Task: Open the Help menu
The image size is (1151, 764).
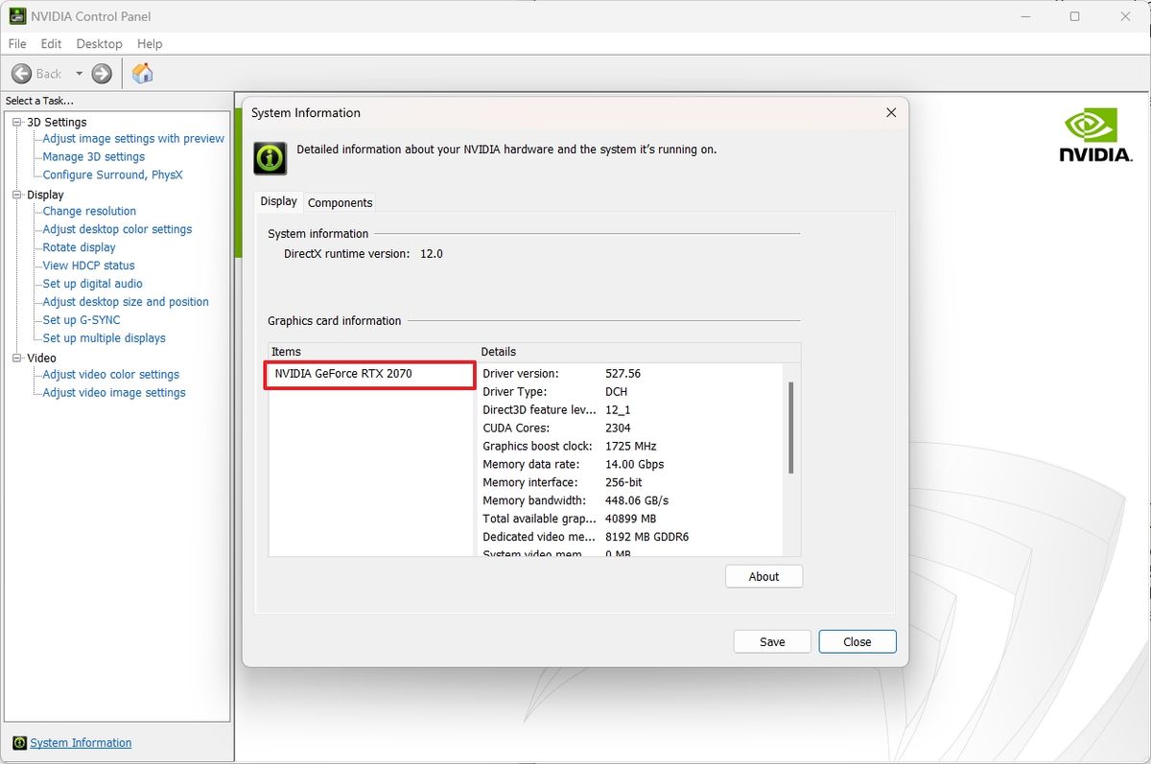Action: coord(150,43)
